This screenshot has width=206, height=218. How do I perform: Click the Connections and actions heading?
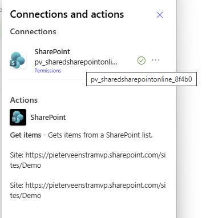coord(67,14)
